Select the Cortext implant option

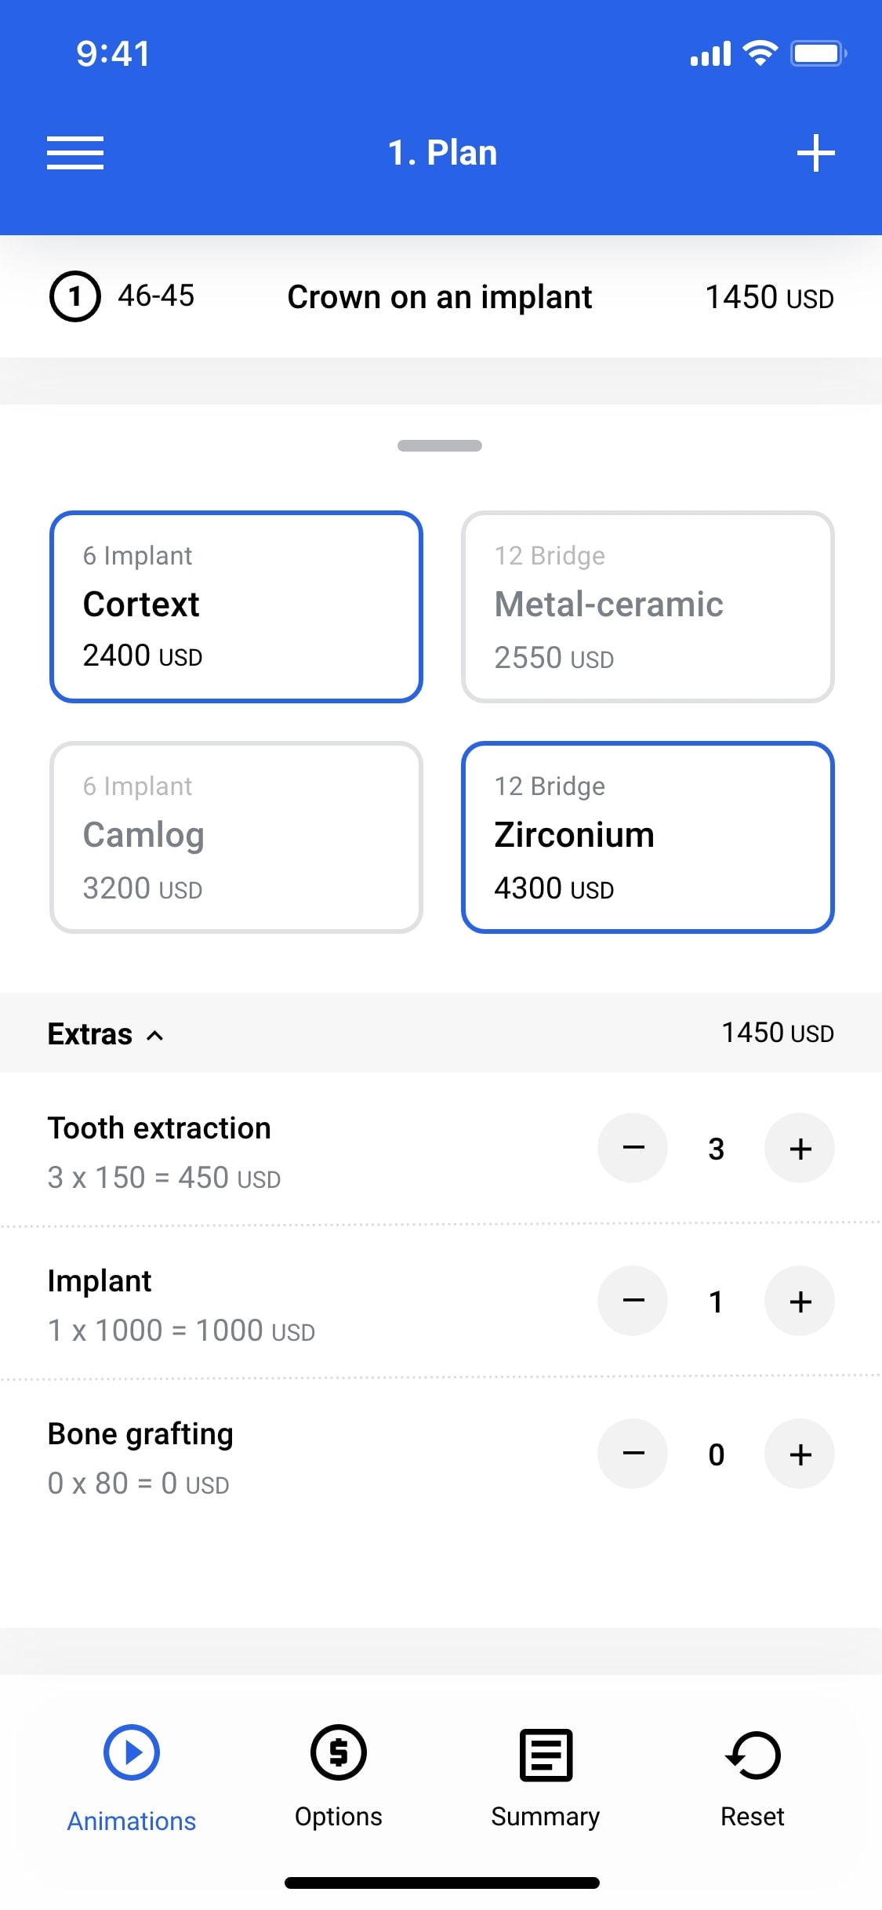[x=236, y=606]
